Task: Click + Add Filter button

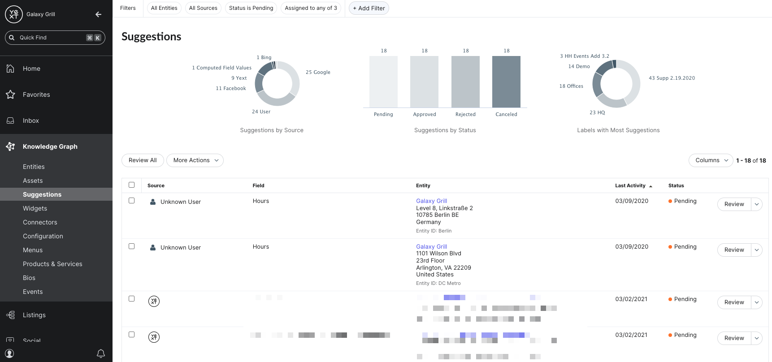Action: point(369,8)
